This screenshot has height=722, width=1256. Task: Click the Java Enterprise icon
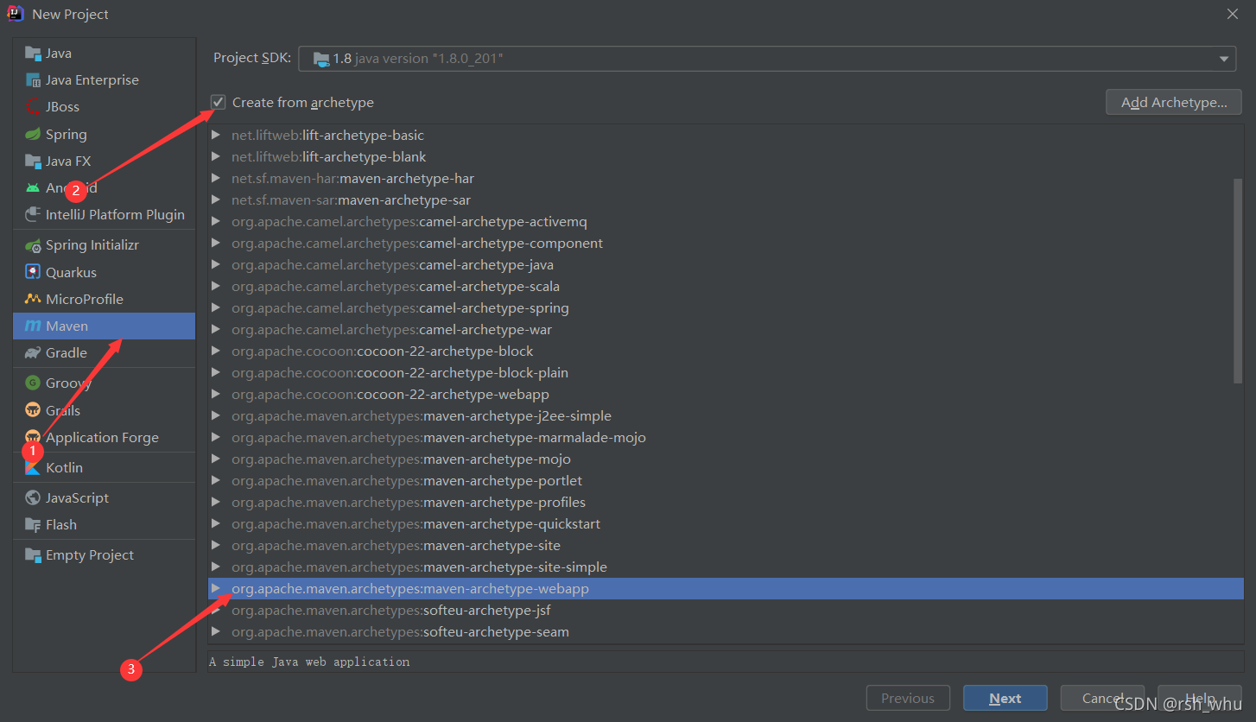coord(33,79)
